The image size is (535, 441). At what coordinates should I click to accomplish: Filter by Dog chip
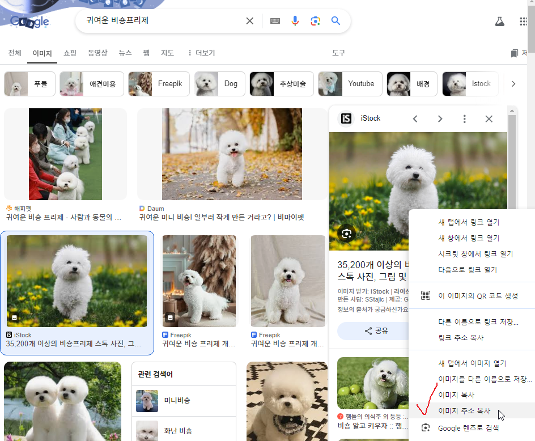tap(220, 84)
